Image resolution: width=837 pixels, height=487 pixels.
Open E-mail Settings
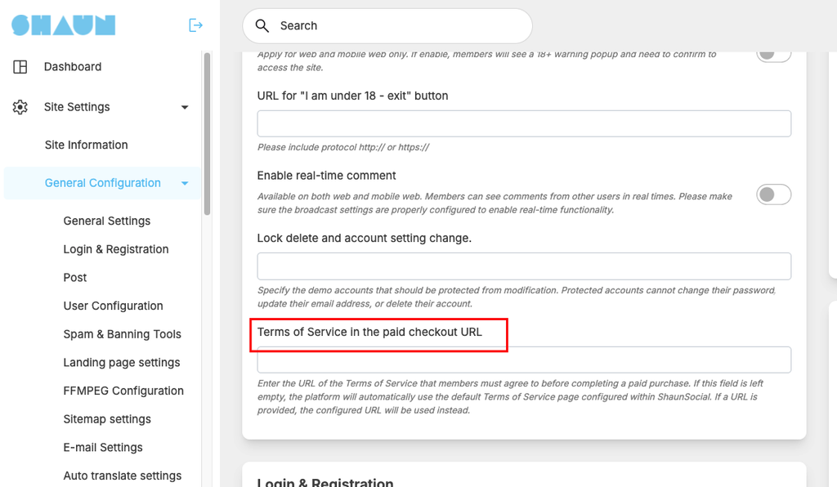tap(103, 447)
